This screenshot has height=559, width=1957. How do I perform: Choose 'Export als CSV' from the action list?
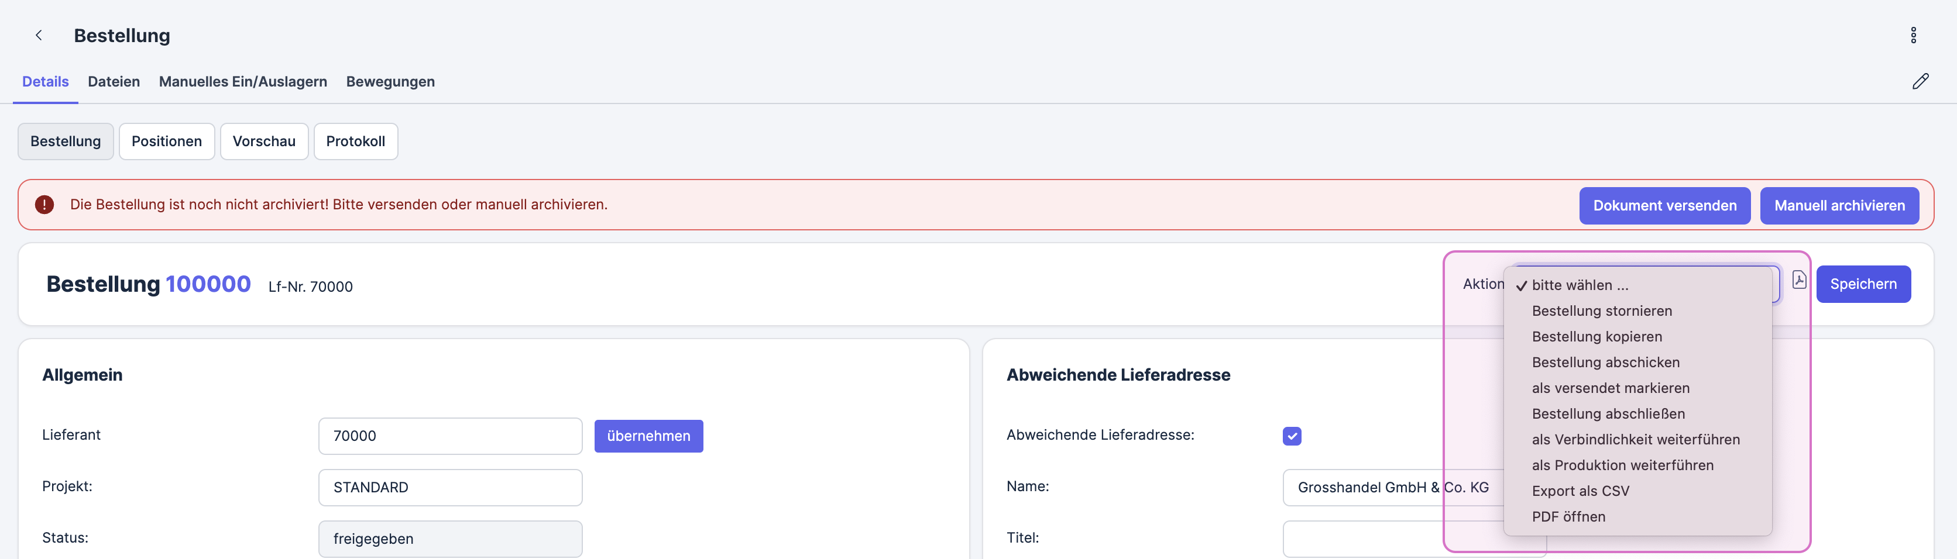tap(1580, 491)
